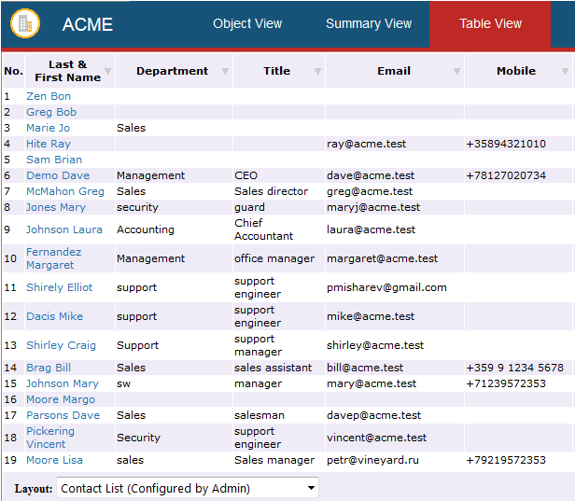575x501 pixels.
Task: Click email greg@acme.test
Action: (x=370, y=191)
